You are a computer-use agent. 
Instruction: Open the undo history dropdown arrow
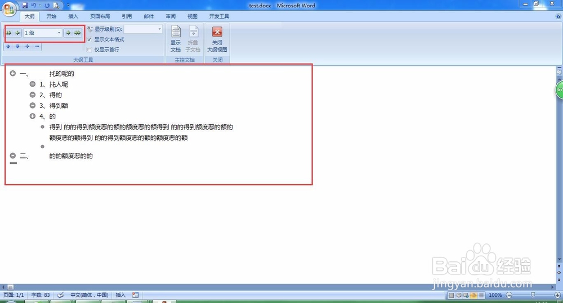pos(39,6)
